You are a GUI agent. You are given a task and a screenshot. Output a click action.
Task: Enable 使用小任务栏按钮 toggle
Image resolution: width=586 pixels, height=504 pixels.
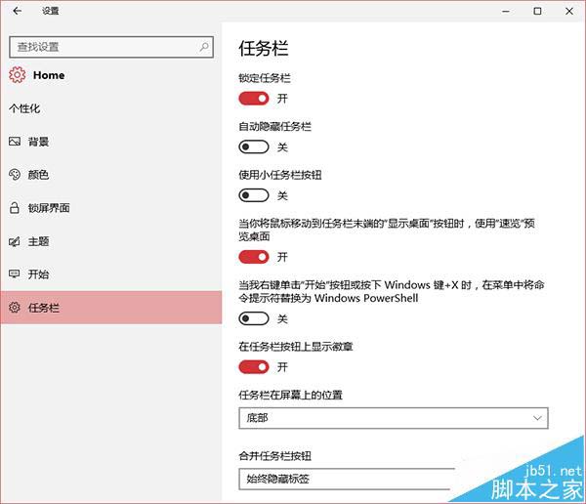pyautogui.click(x=254, y=195)
